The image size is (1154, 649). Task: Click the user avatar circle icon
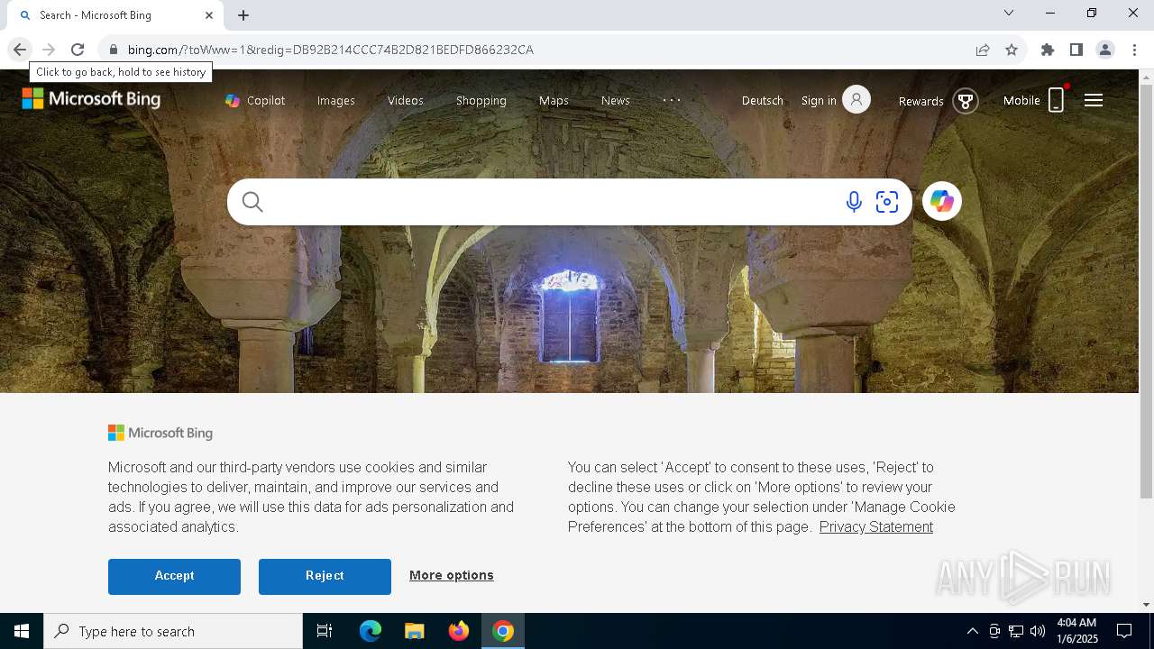pyautogui.click(x=856, y=99)
